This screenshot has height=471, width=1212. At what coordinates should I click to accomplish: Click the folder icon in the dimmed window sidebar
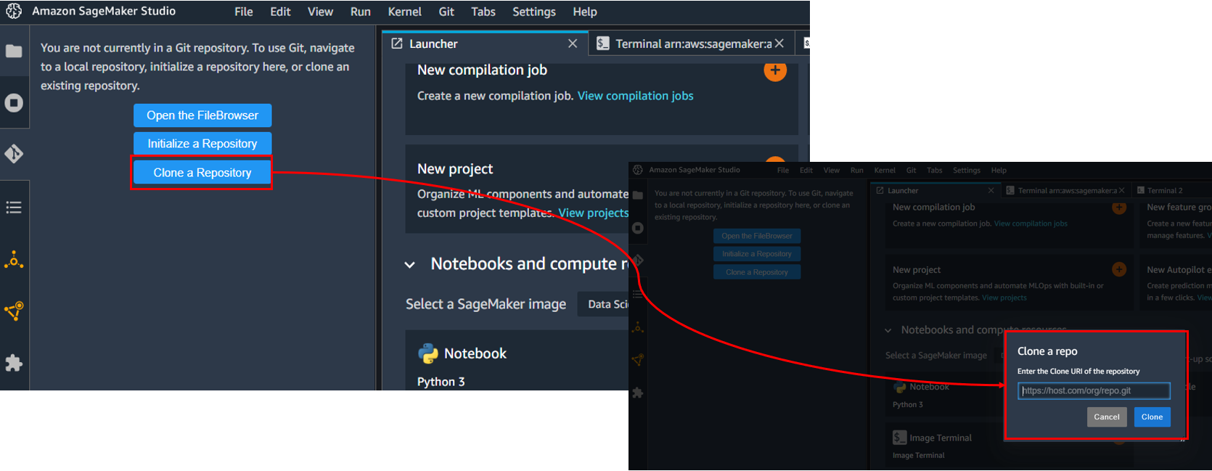(x=638, y=195)
